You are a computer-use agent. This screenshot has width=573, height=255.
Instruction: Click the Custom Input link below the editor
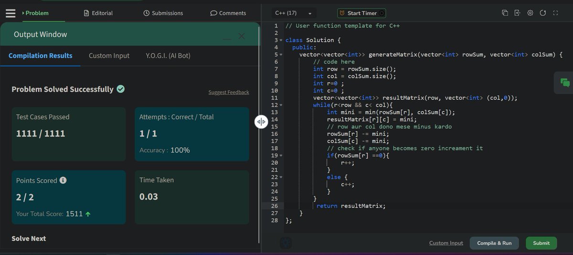click(446, 243)
